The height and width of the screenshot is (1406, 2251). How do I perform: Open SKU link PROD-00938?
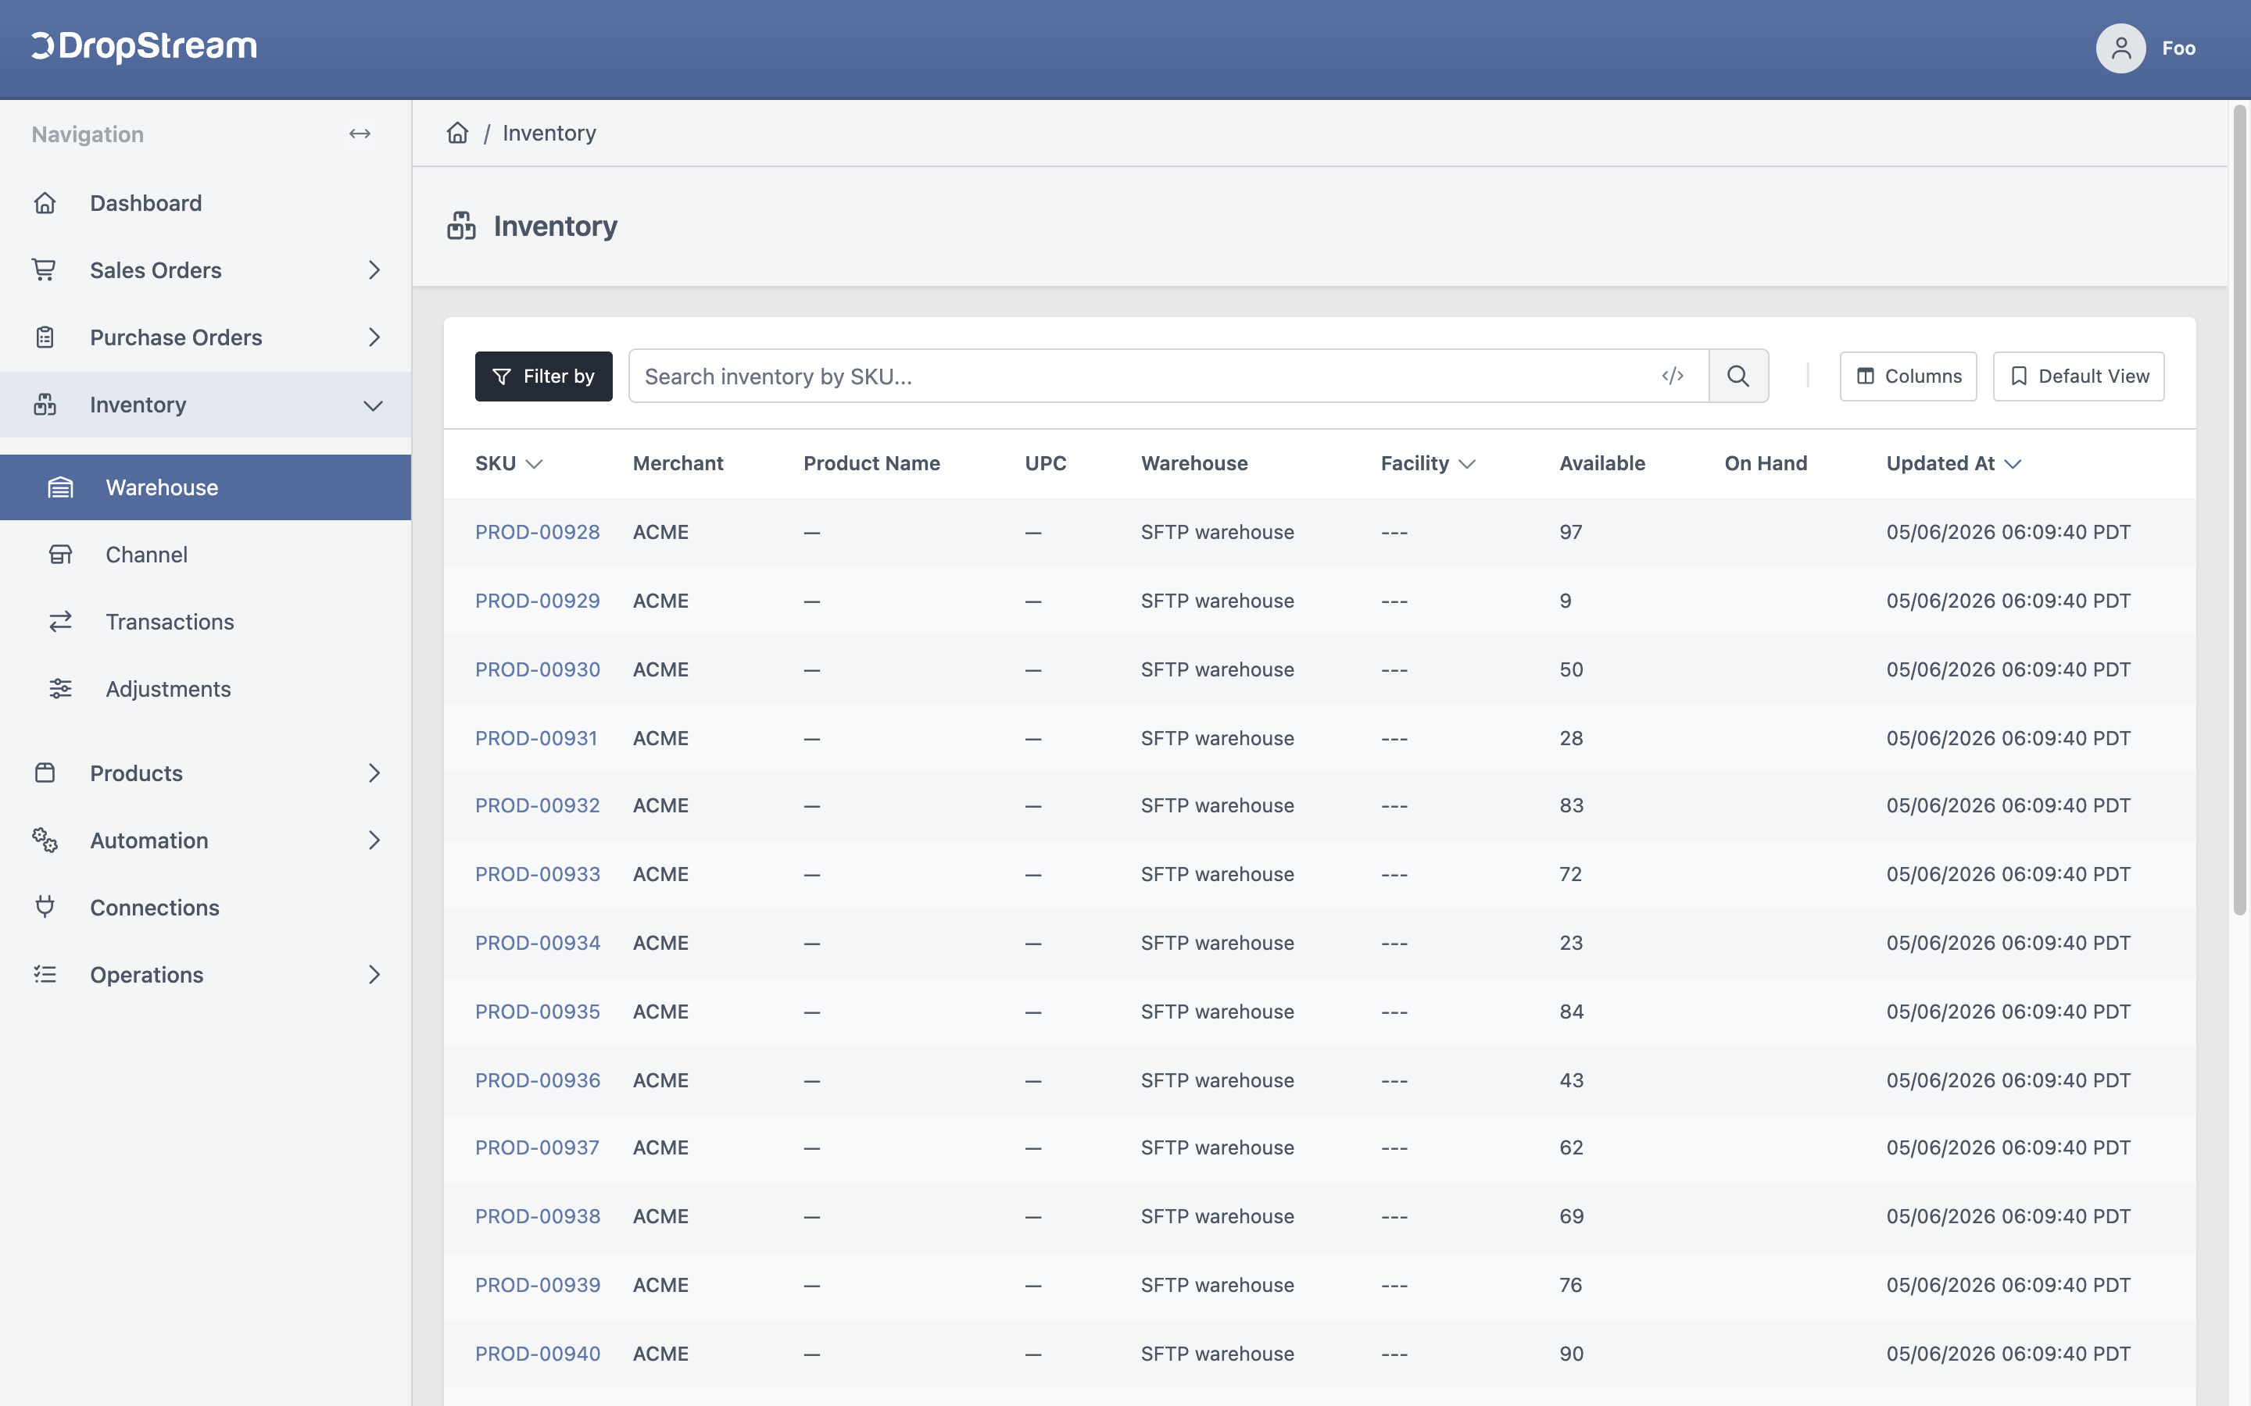pos(538,1216)
